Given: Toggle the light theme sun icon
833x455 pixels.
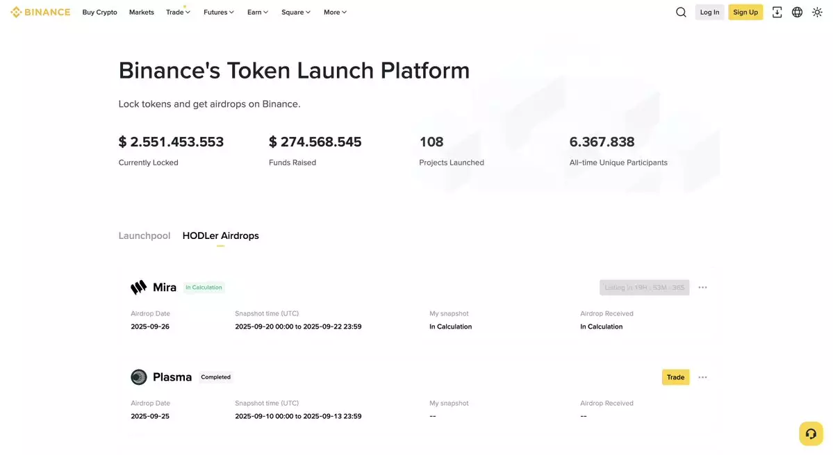Looking at the screenshot, I should tap(817, 13).
